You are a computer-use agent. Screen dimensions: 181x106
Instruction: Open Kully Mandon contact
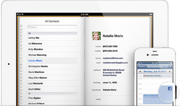coord(52,49)
